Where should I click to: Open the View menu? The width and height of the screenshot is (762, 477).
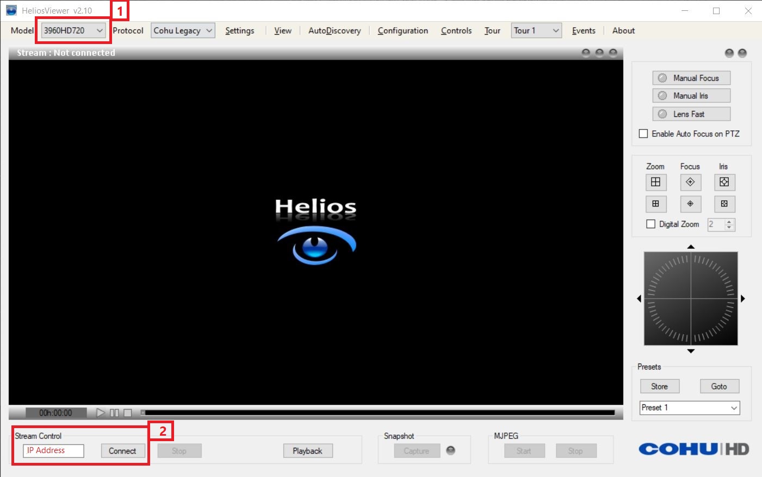pyautogui.click(x=283, y=30)
